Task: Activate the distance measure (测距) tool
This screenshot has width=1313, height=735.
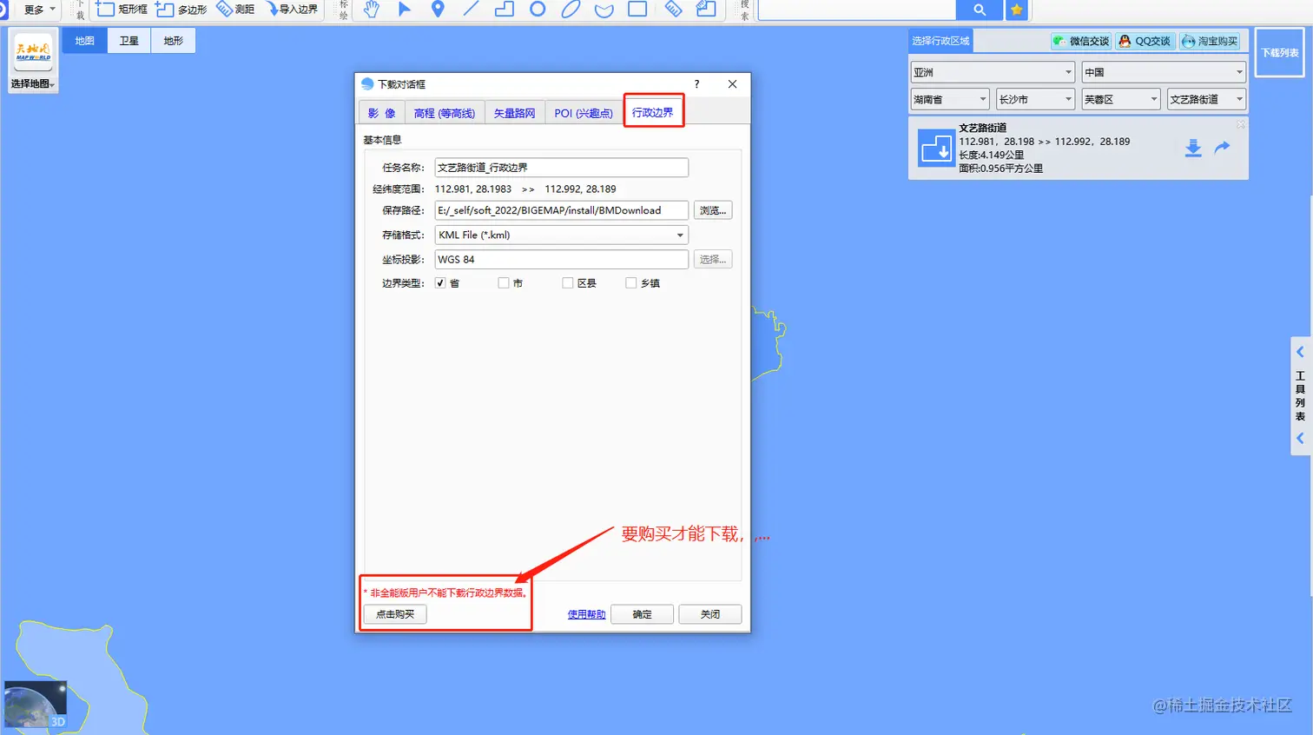Action: 235,10
